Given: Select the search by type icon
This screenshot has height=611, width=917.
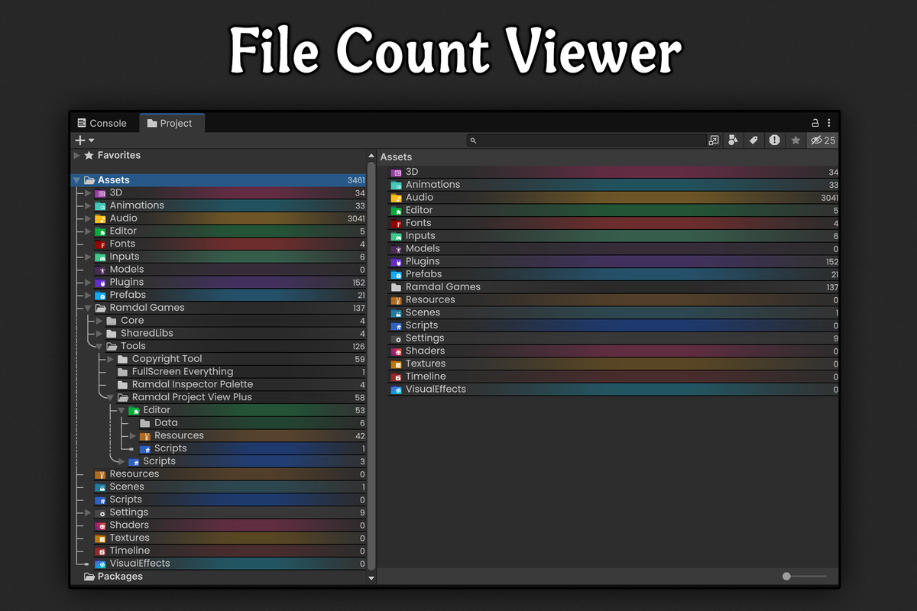Looking at the screenshot, I should (x=733, y=141).
